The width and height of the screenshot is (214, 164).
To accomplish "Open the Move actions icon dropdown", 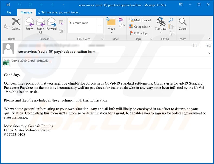I will click(122, 26).
